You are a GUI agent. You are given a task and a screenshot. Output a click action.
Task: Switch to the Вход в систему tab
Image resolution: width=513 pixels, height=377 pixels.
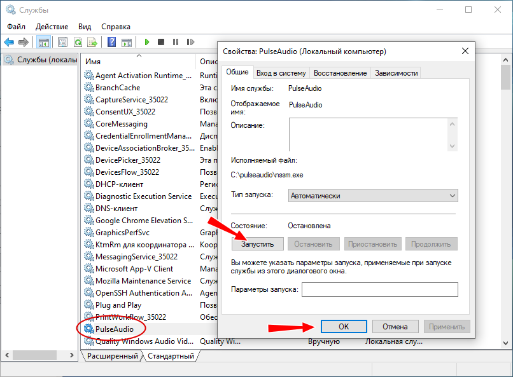[281, 73]
